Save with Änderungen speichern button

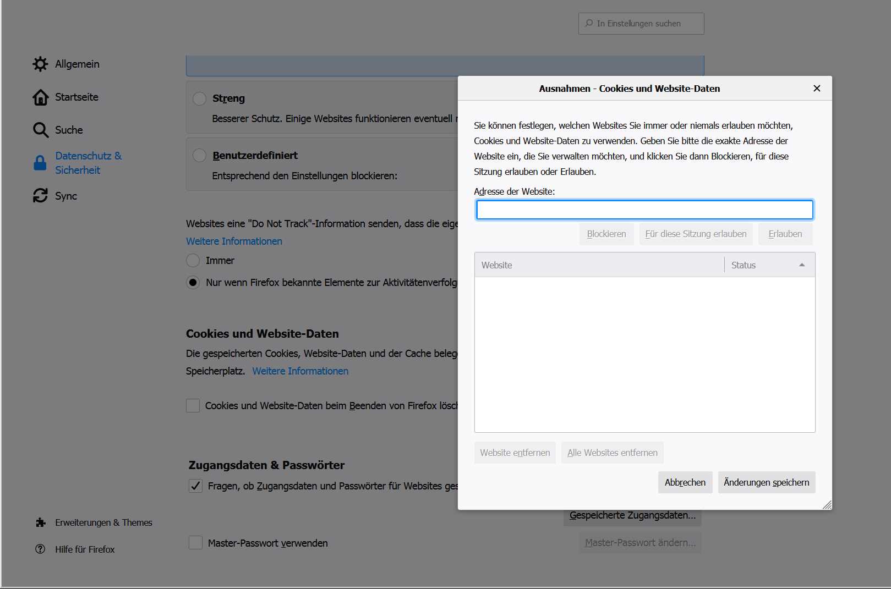coord(767,482)
